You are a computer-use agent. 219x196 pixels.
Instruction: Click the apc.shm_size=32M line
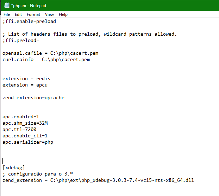pos(25,123)
